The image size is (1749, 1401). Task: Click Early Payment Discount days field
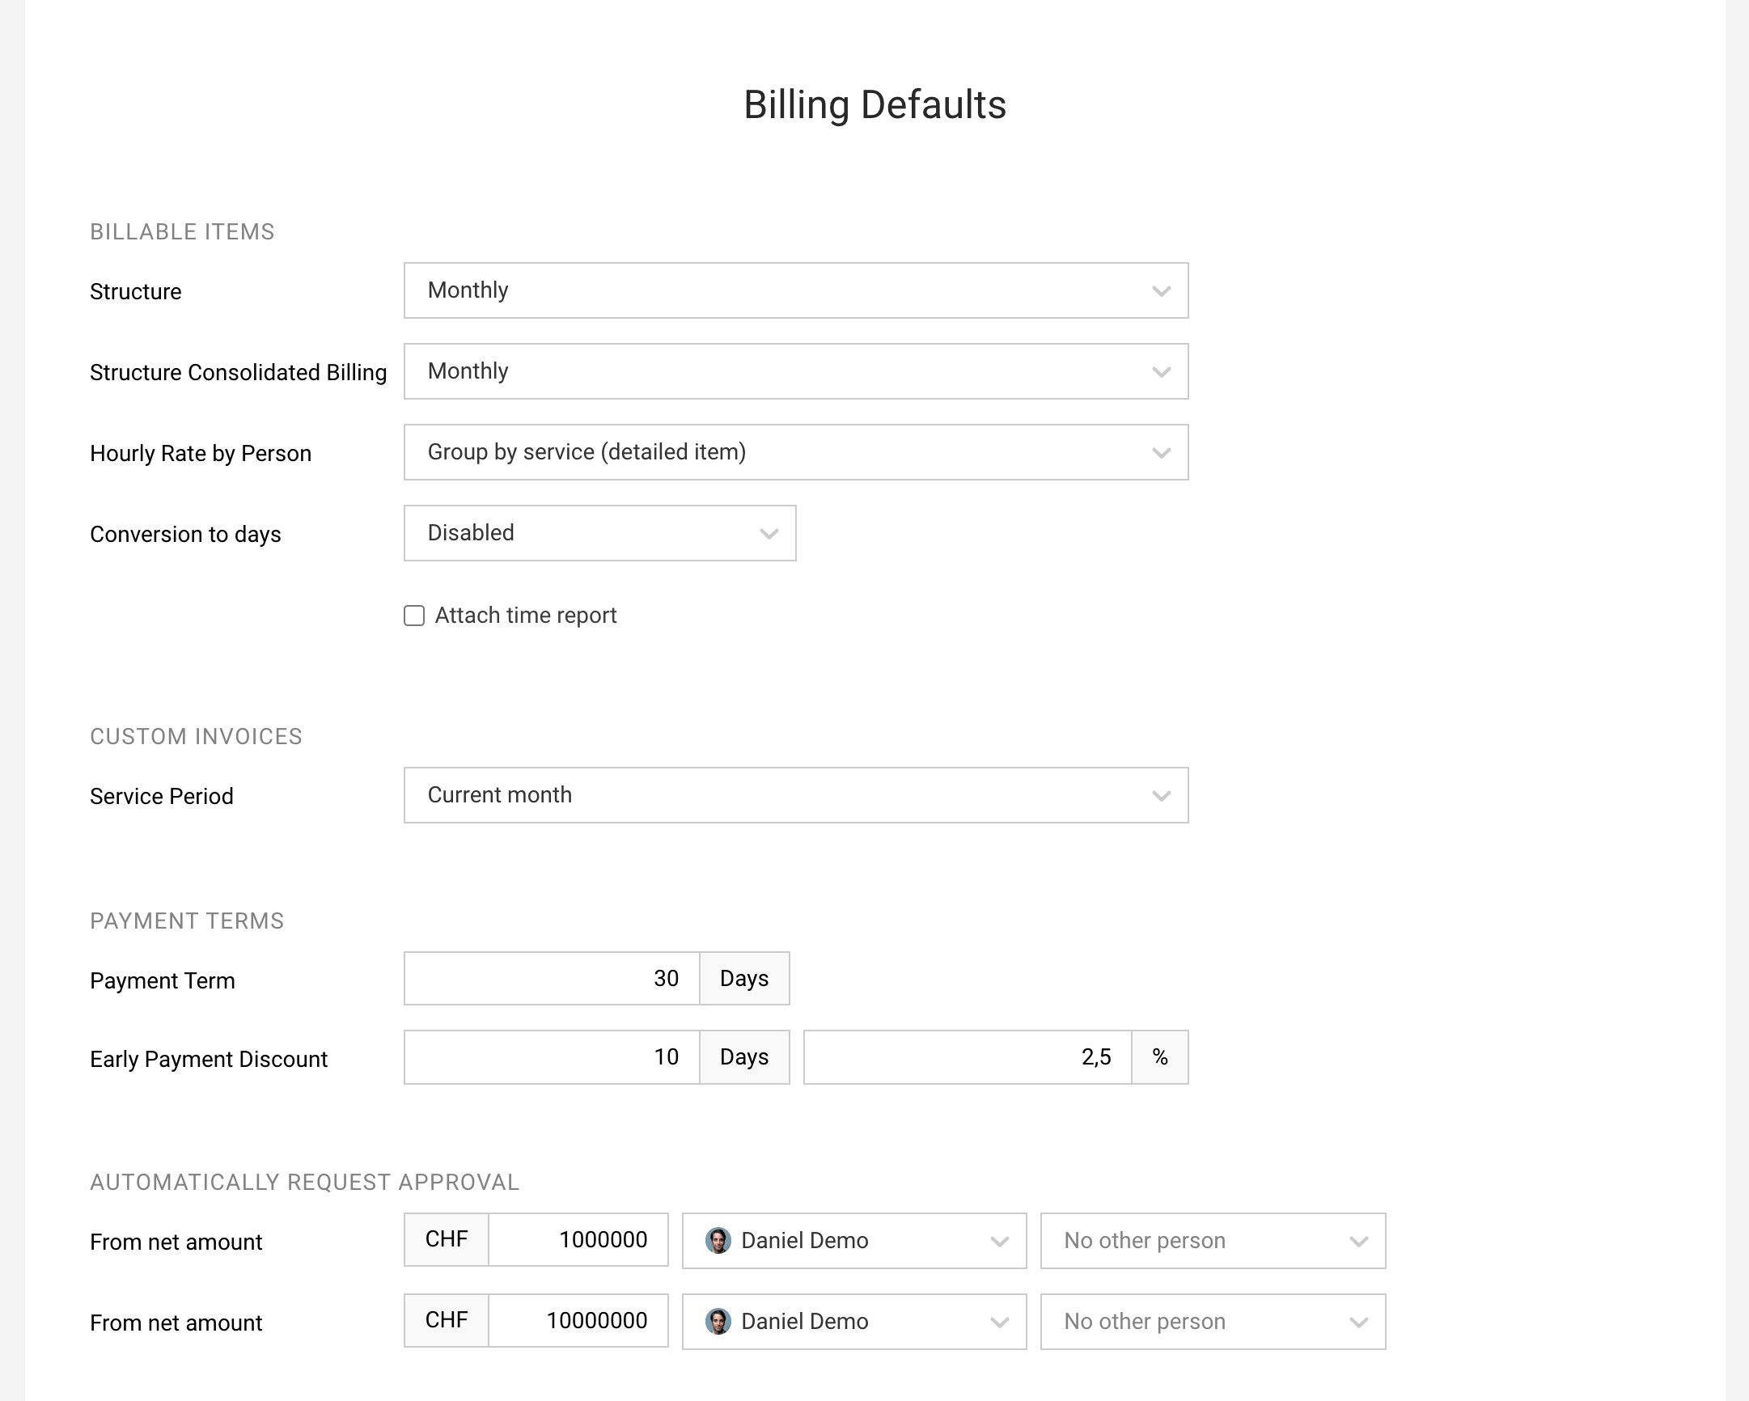pyautogui.click(x=552, y=1057)
